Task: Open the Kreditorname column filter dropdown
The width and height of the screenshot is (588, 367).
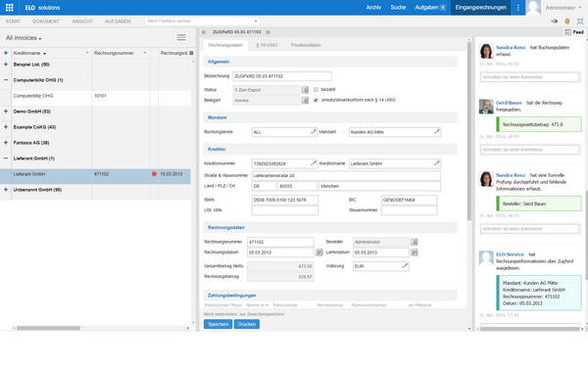Action: click(x=87, y=53)
